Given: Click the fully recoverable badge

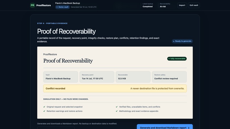Looking at the screenshot, I should point(177,59).
